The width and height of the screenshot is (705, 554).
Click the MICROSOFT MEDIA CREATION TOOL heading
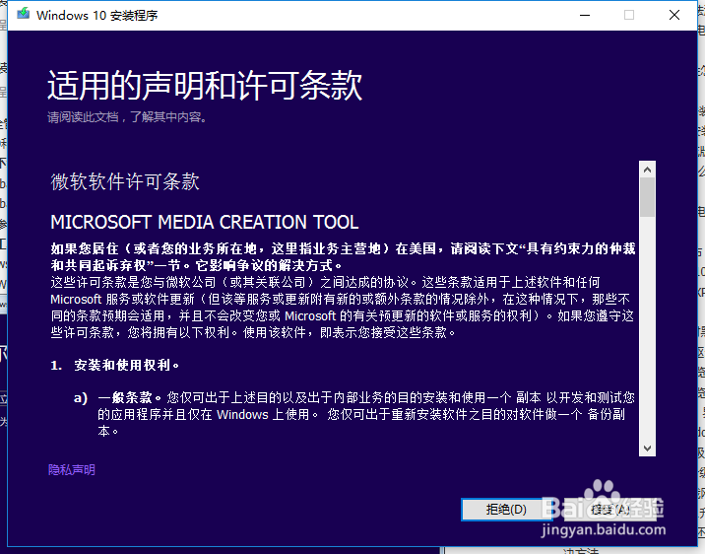[205, 222]
